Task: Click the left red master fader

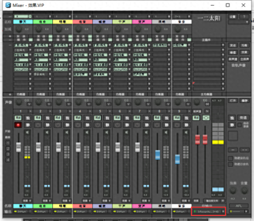Action: click(198, 139)
